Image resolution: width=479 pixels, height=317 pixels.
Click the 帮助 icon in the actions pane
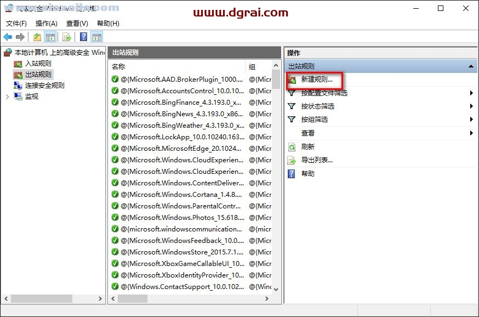tap(292, 174)
